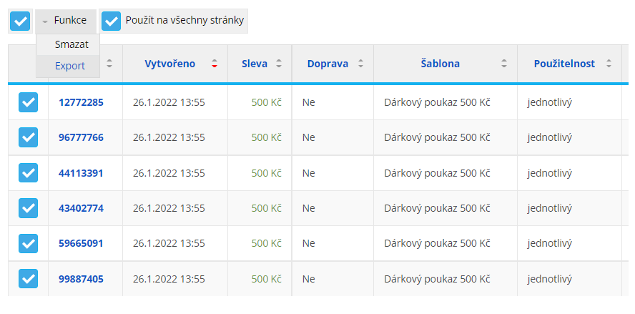635x314 pixels.
Task: Click the sort arrows beside Sleva header
Action: (x=278, y=64)
